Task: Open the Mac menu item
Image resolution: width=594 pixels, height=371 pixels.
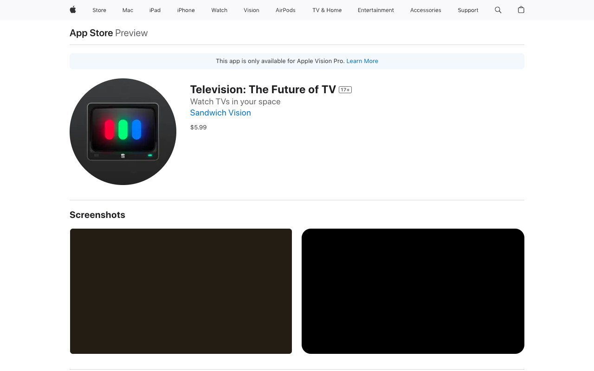Action: (x=128, y=10)
